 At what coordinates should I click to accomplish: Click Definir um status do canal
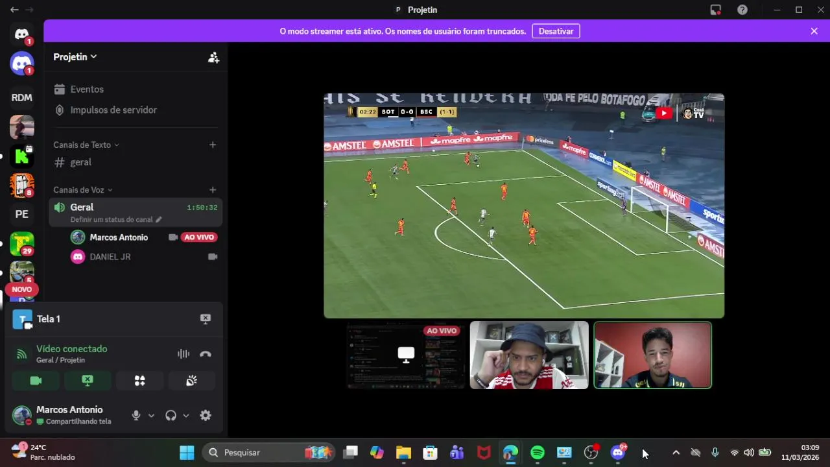[x=116, y=220]
